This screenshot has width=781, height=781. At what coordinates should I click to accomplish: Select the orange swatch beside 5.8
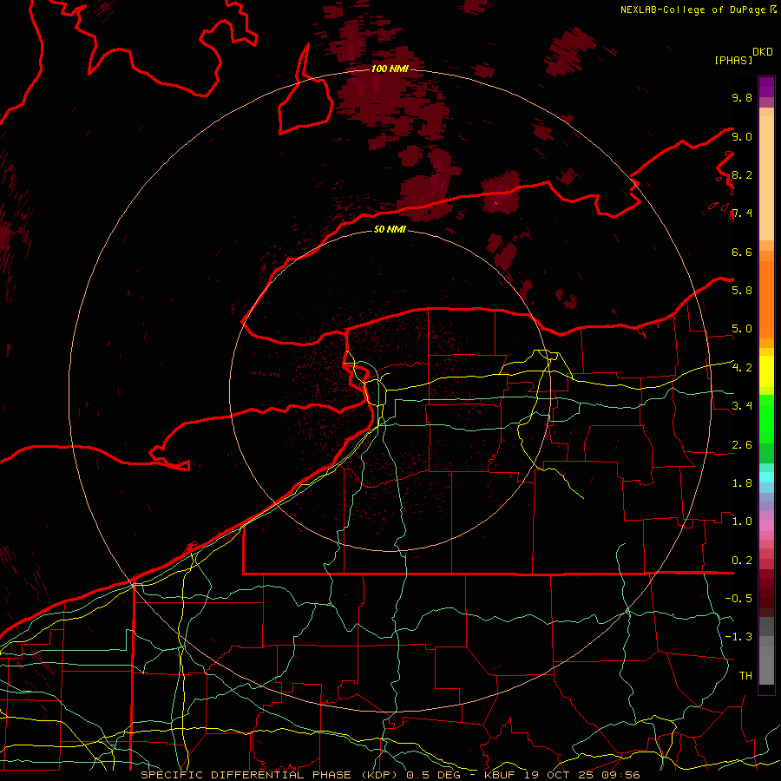pyautogui.click(x=766, y=294)
